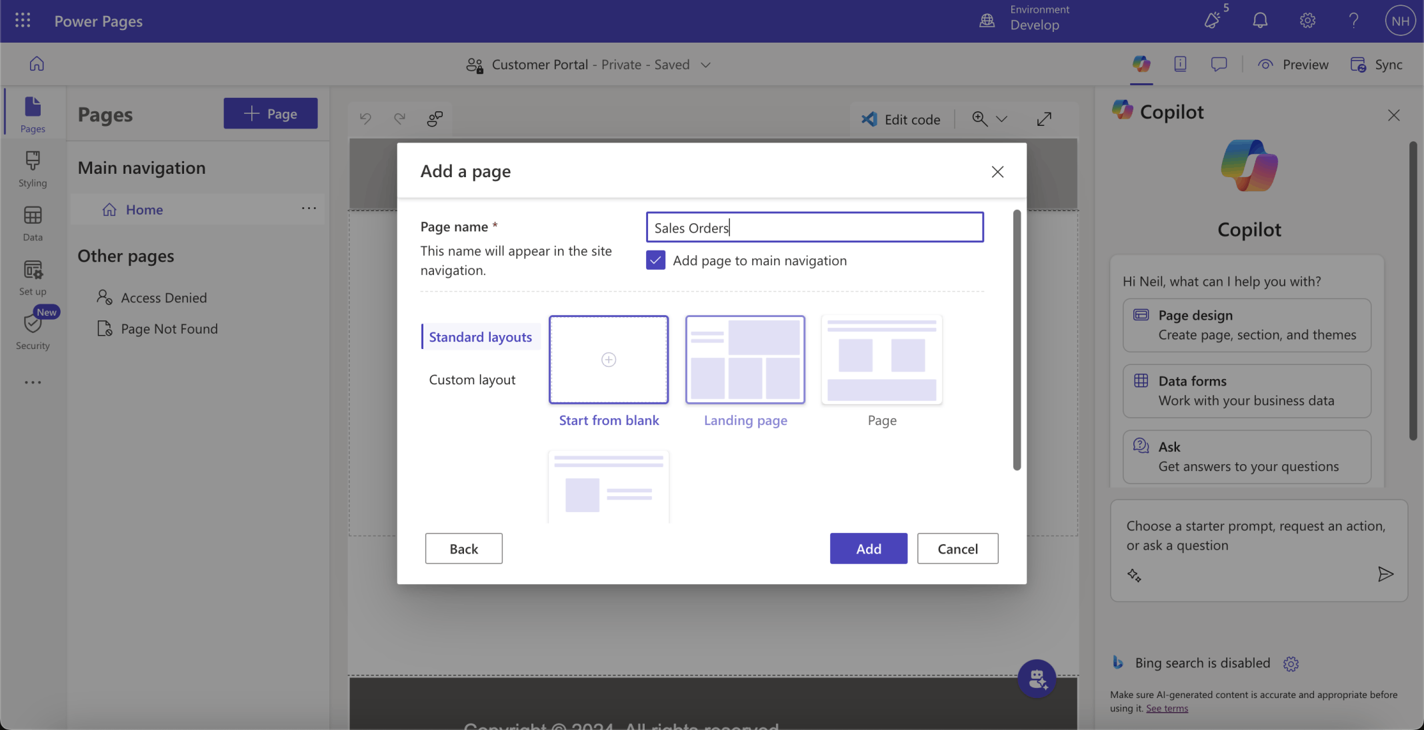This screenshot has width=1424, height=730.
Task: Choose the Landing page layout thumbnail
Action: [745, 360]
